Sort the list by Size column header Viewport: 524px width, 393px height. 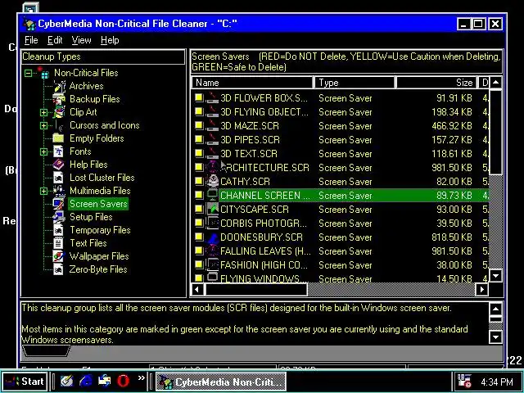436,83
